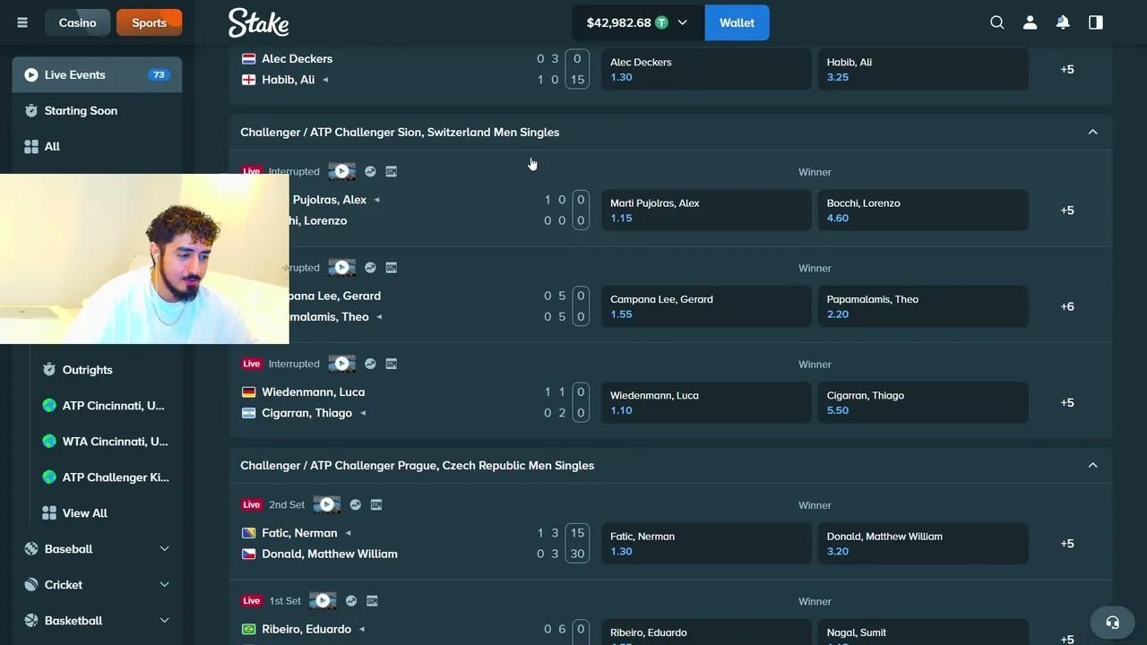The height and width of the screenshot is (645, 1147).
Task: Click SGM badge on Wiedenmann vs Cigarran
Action: (x=392, y=364)
